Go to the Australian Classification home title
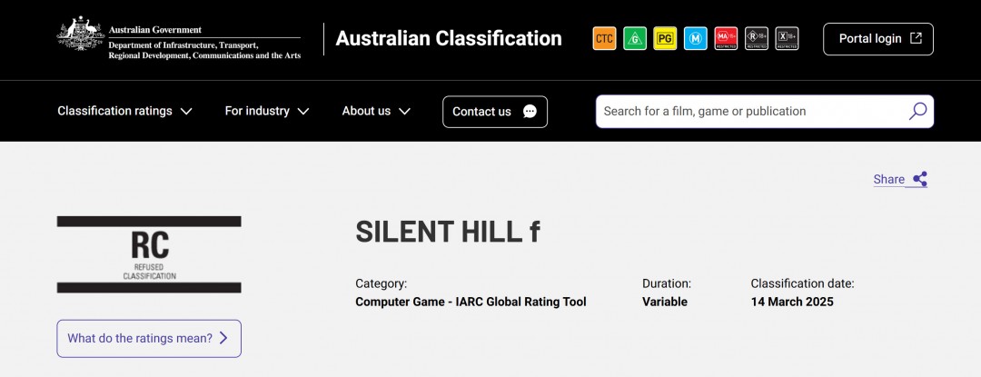This screenshot has width=981, height=377. pos(449,38)
